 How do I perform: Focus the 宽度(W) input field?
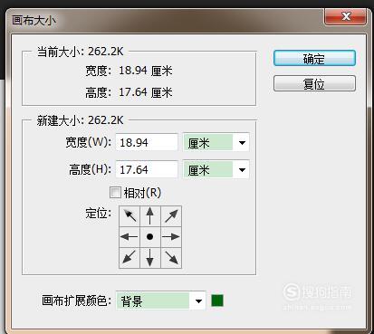coord(147,142)
